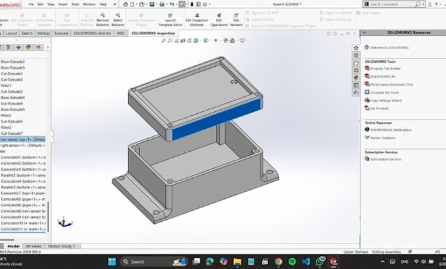Click Zoom to Fit in the view toolbar

(x=163, y=41)
